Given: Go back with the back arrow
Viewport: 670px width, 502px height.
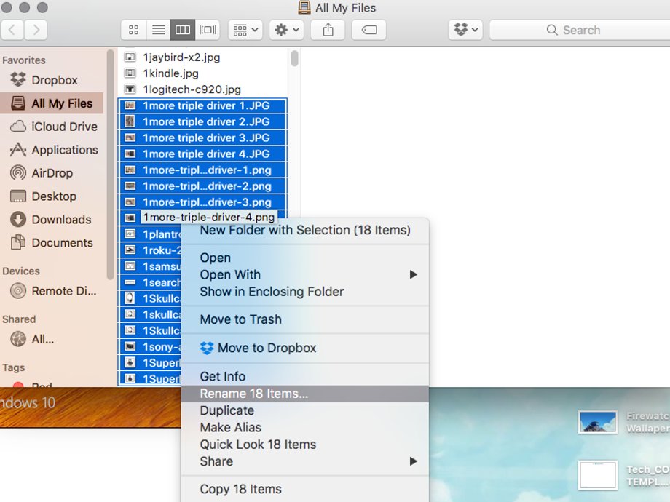Looking at the screenshot, I should coord(12,30).
